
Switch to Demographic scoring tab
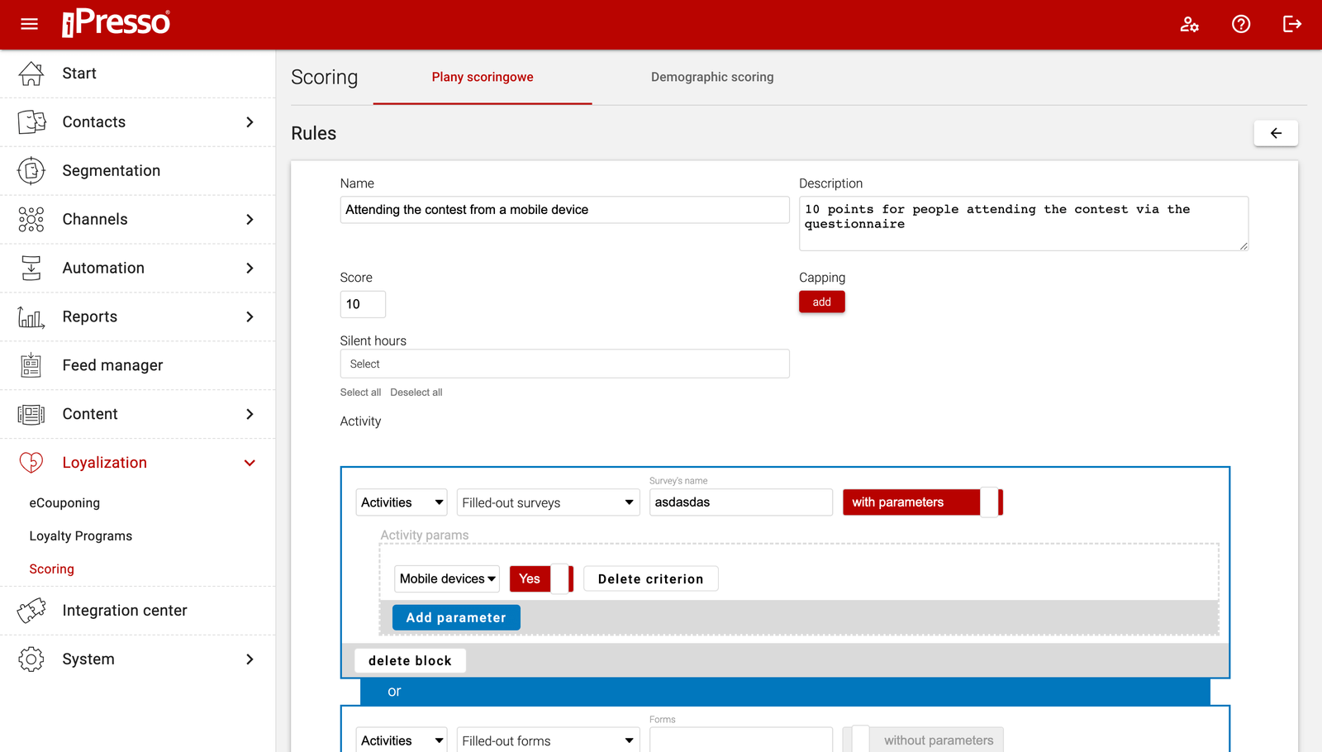point(711,77)
